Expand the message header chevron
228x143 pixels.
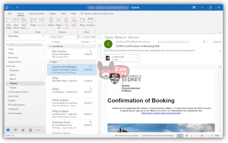coord(220,51)
